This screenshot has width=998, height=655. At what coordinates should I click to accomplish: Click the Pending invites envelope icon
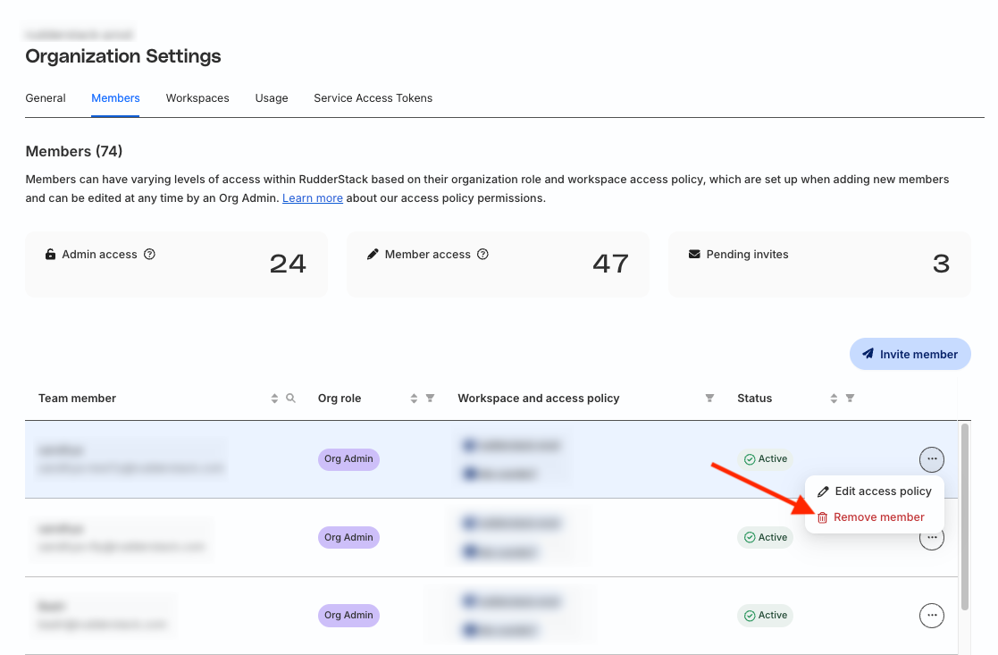[x=694, y=254]
